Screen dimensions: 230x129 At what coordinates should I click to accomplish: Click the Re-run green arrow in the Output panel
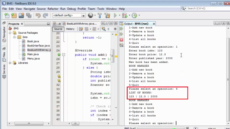click(121, 29)
